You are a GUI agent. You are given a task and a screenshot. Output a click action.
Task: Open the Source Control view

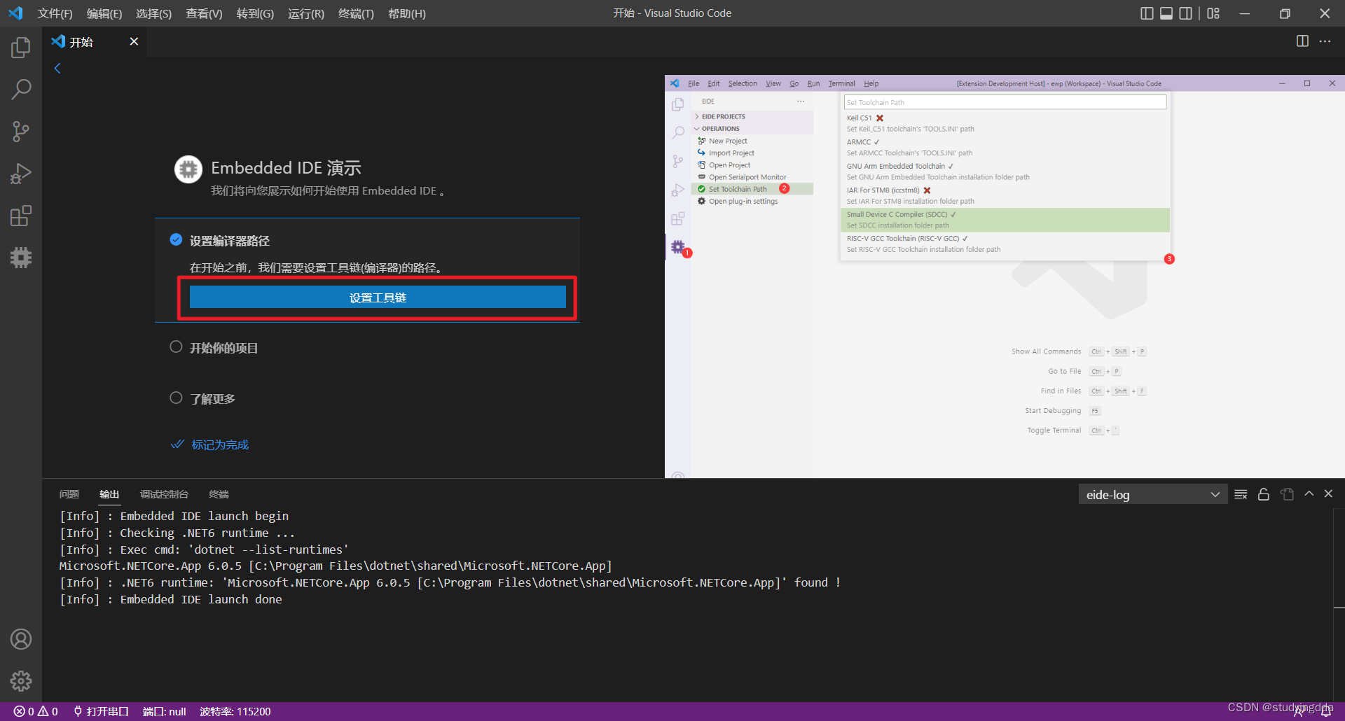21,132
